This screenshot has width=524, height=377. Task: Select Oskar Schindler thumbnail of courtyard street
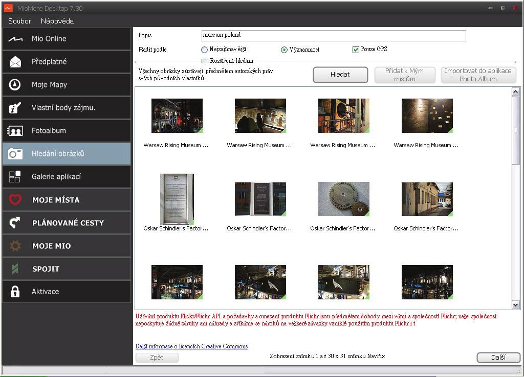[x=427, y=199]
